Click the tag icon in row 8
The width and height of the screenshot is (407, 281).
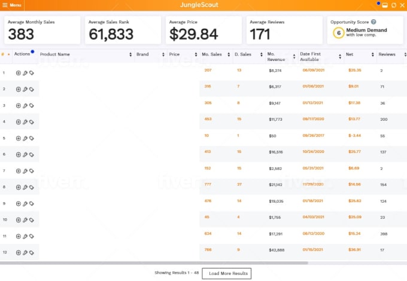tap(31, 187)
